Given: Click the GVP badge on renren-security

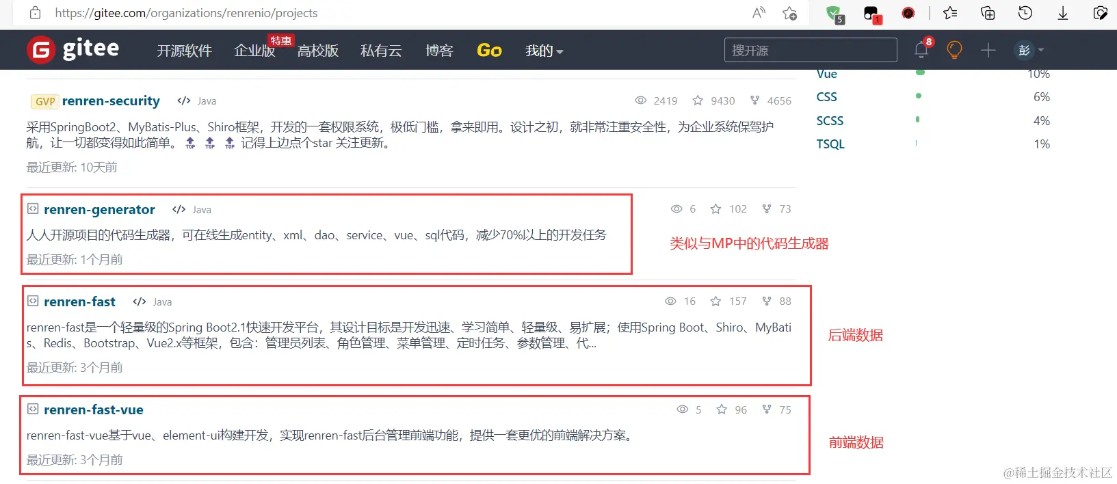Looking at the screenshot, I should (x=44, y=101).
